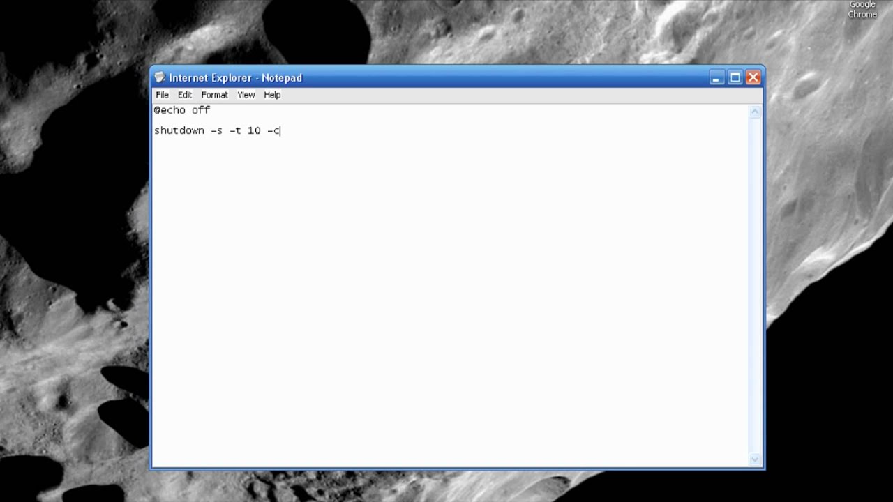Open the View menu

click(246, 95)
